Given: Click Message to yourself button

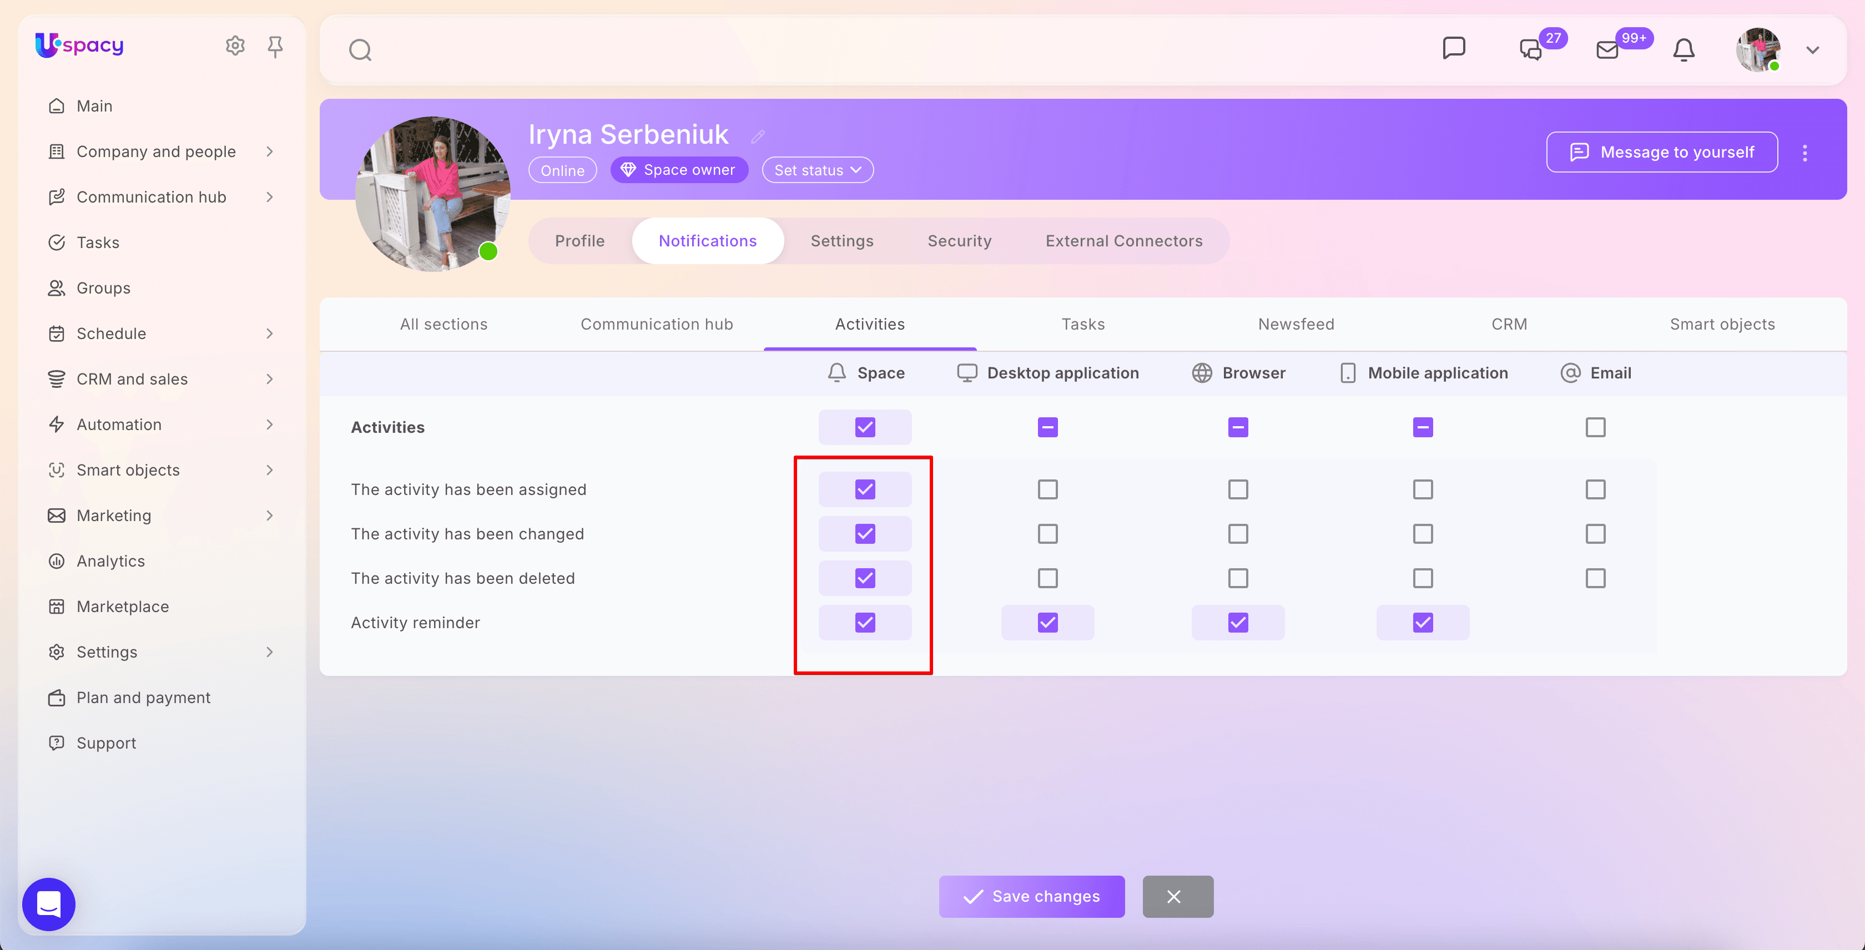Looking at the screenshot, I should 1661,152.
